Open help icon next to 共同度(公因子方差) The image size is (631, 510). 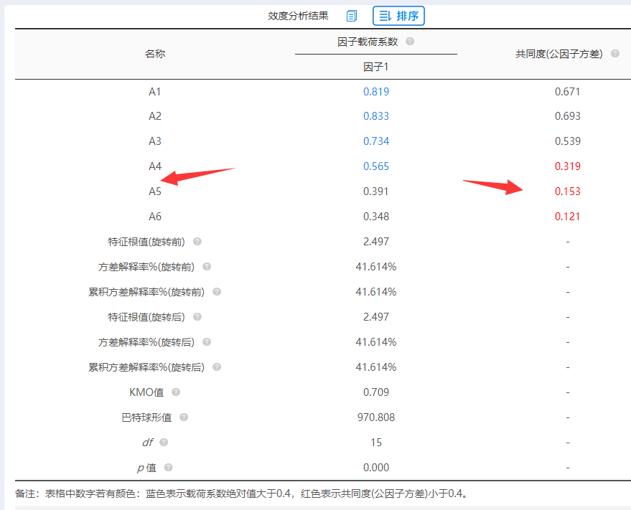click(x=614, y=54)
